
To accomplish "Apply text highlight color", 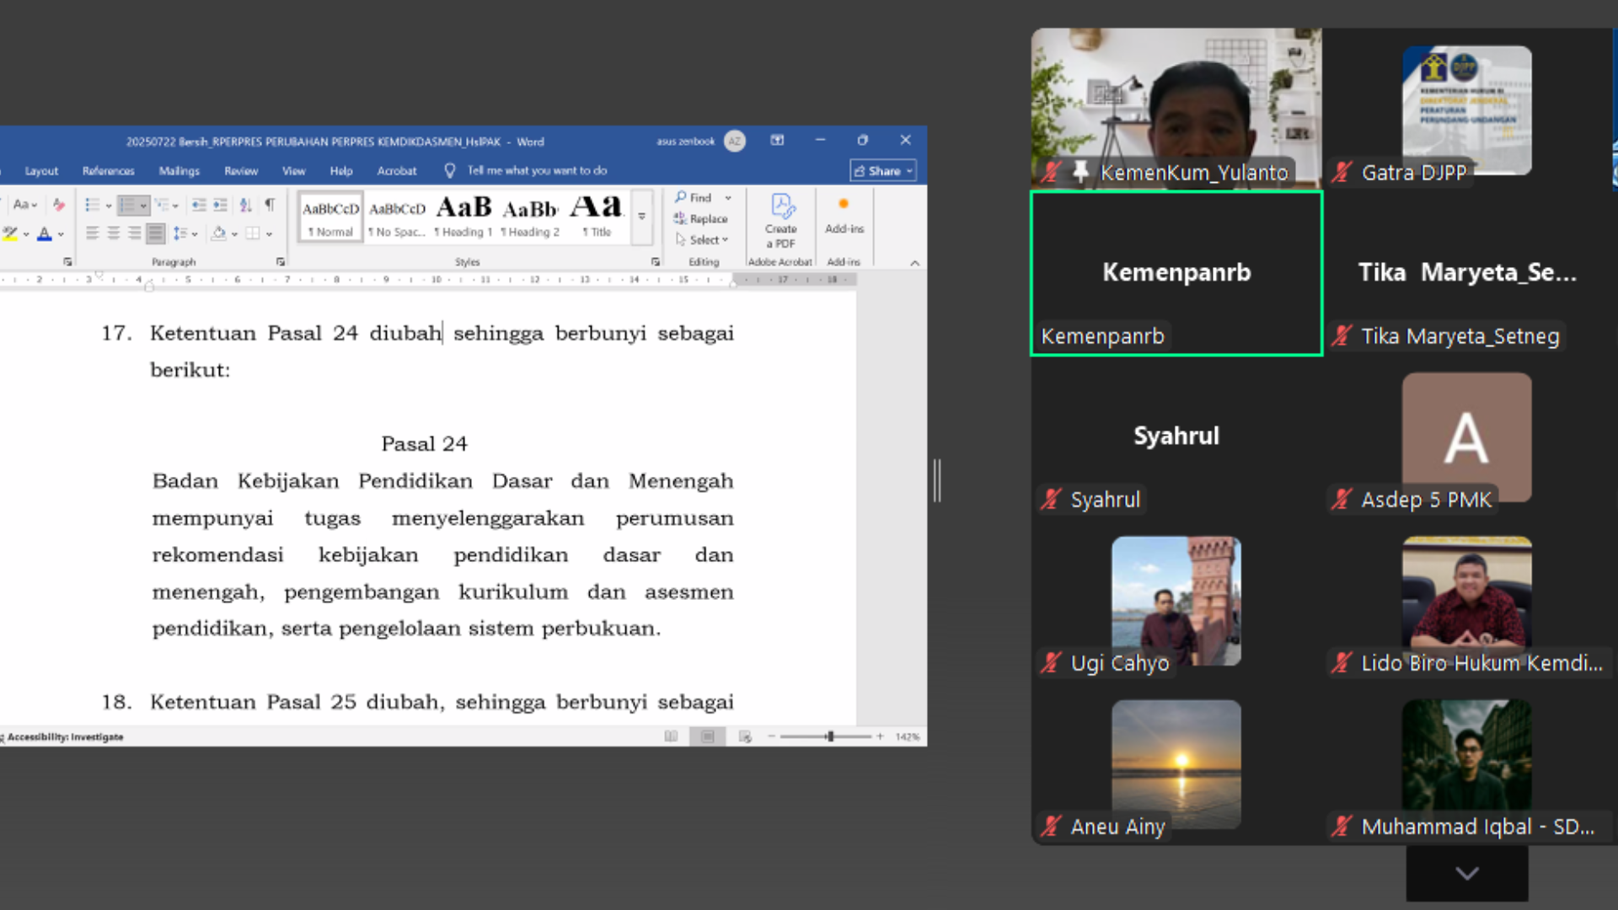I will point(10,233).
